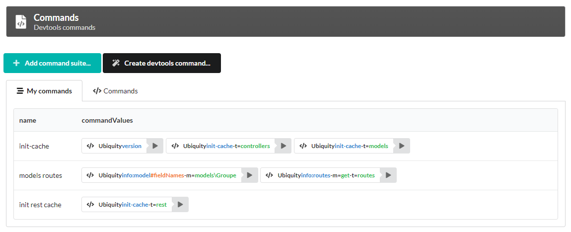Run info:model #fieldNames command play icon
The image size is (571, 232).
[249, 175]
